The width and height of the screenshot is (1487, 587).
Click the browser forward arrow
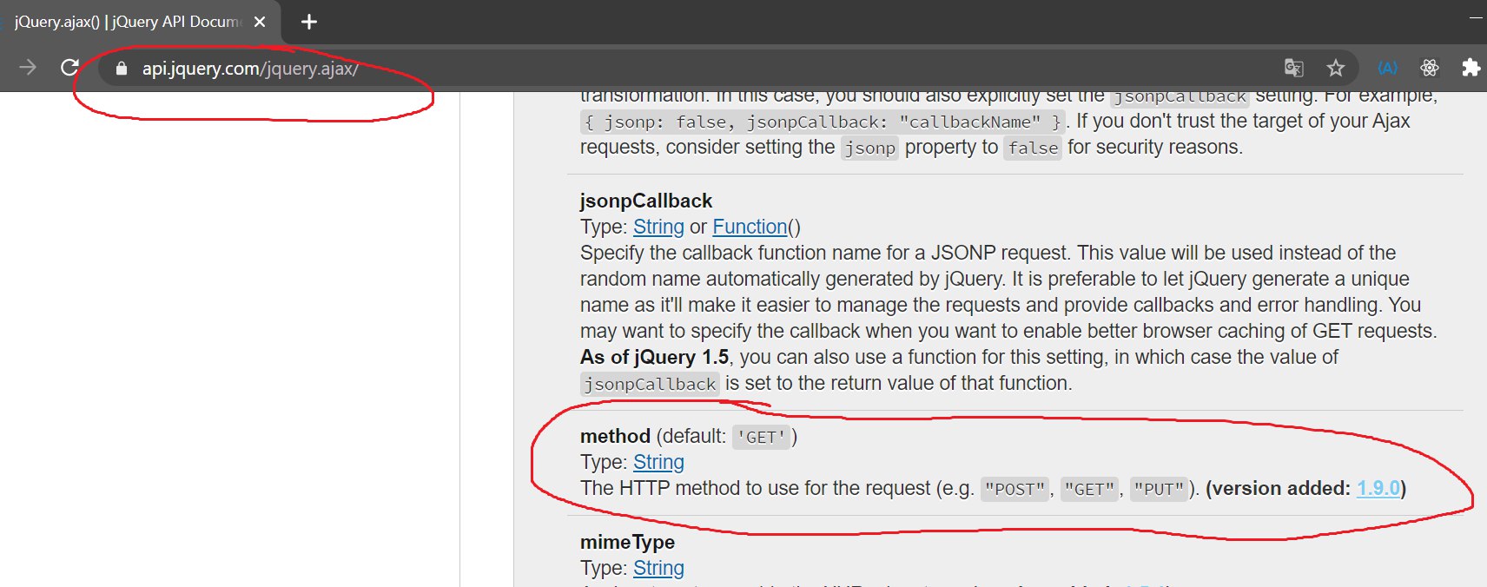coord(28,68)
